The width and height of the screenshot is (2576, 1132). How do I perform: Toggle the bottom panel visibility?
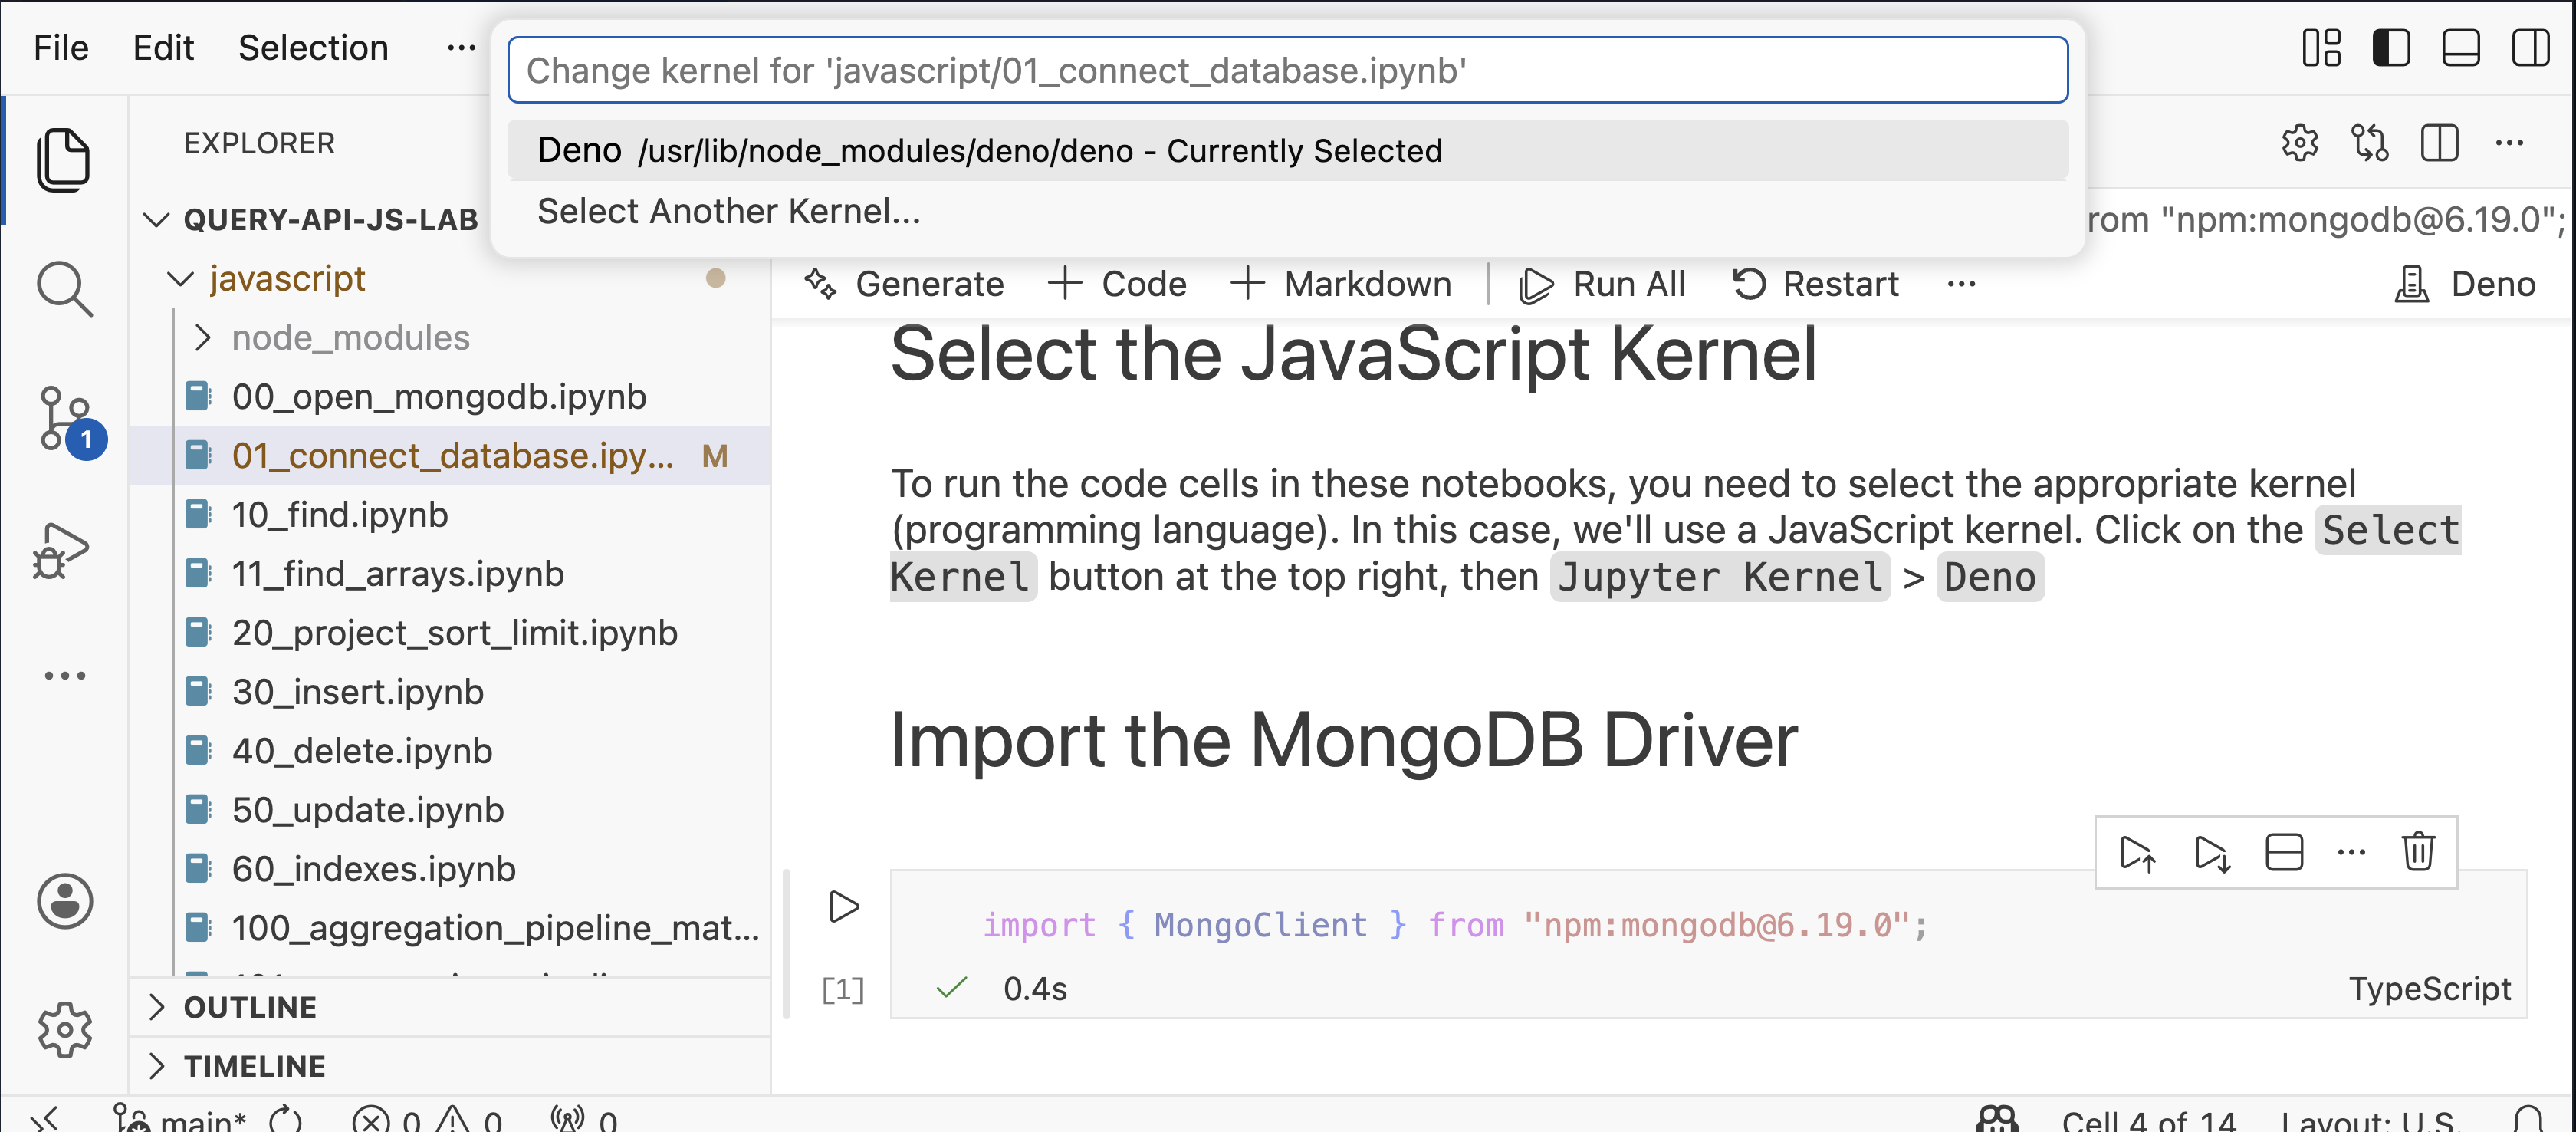click(x=2461, y=48)
